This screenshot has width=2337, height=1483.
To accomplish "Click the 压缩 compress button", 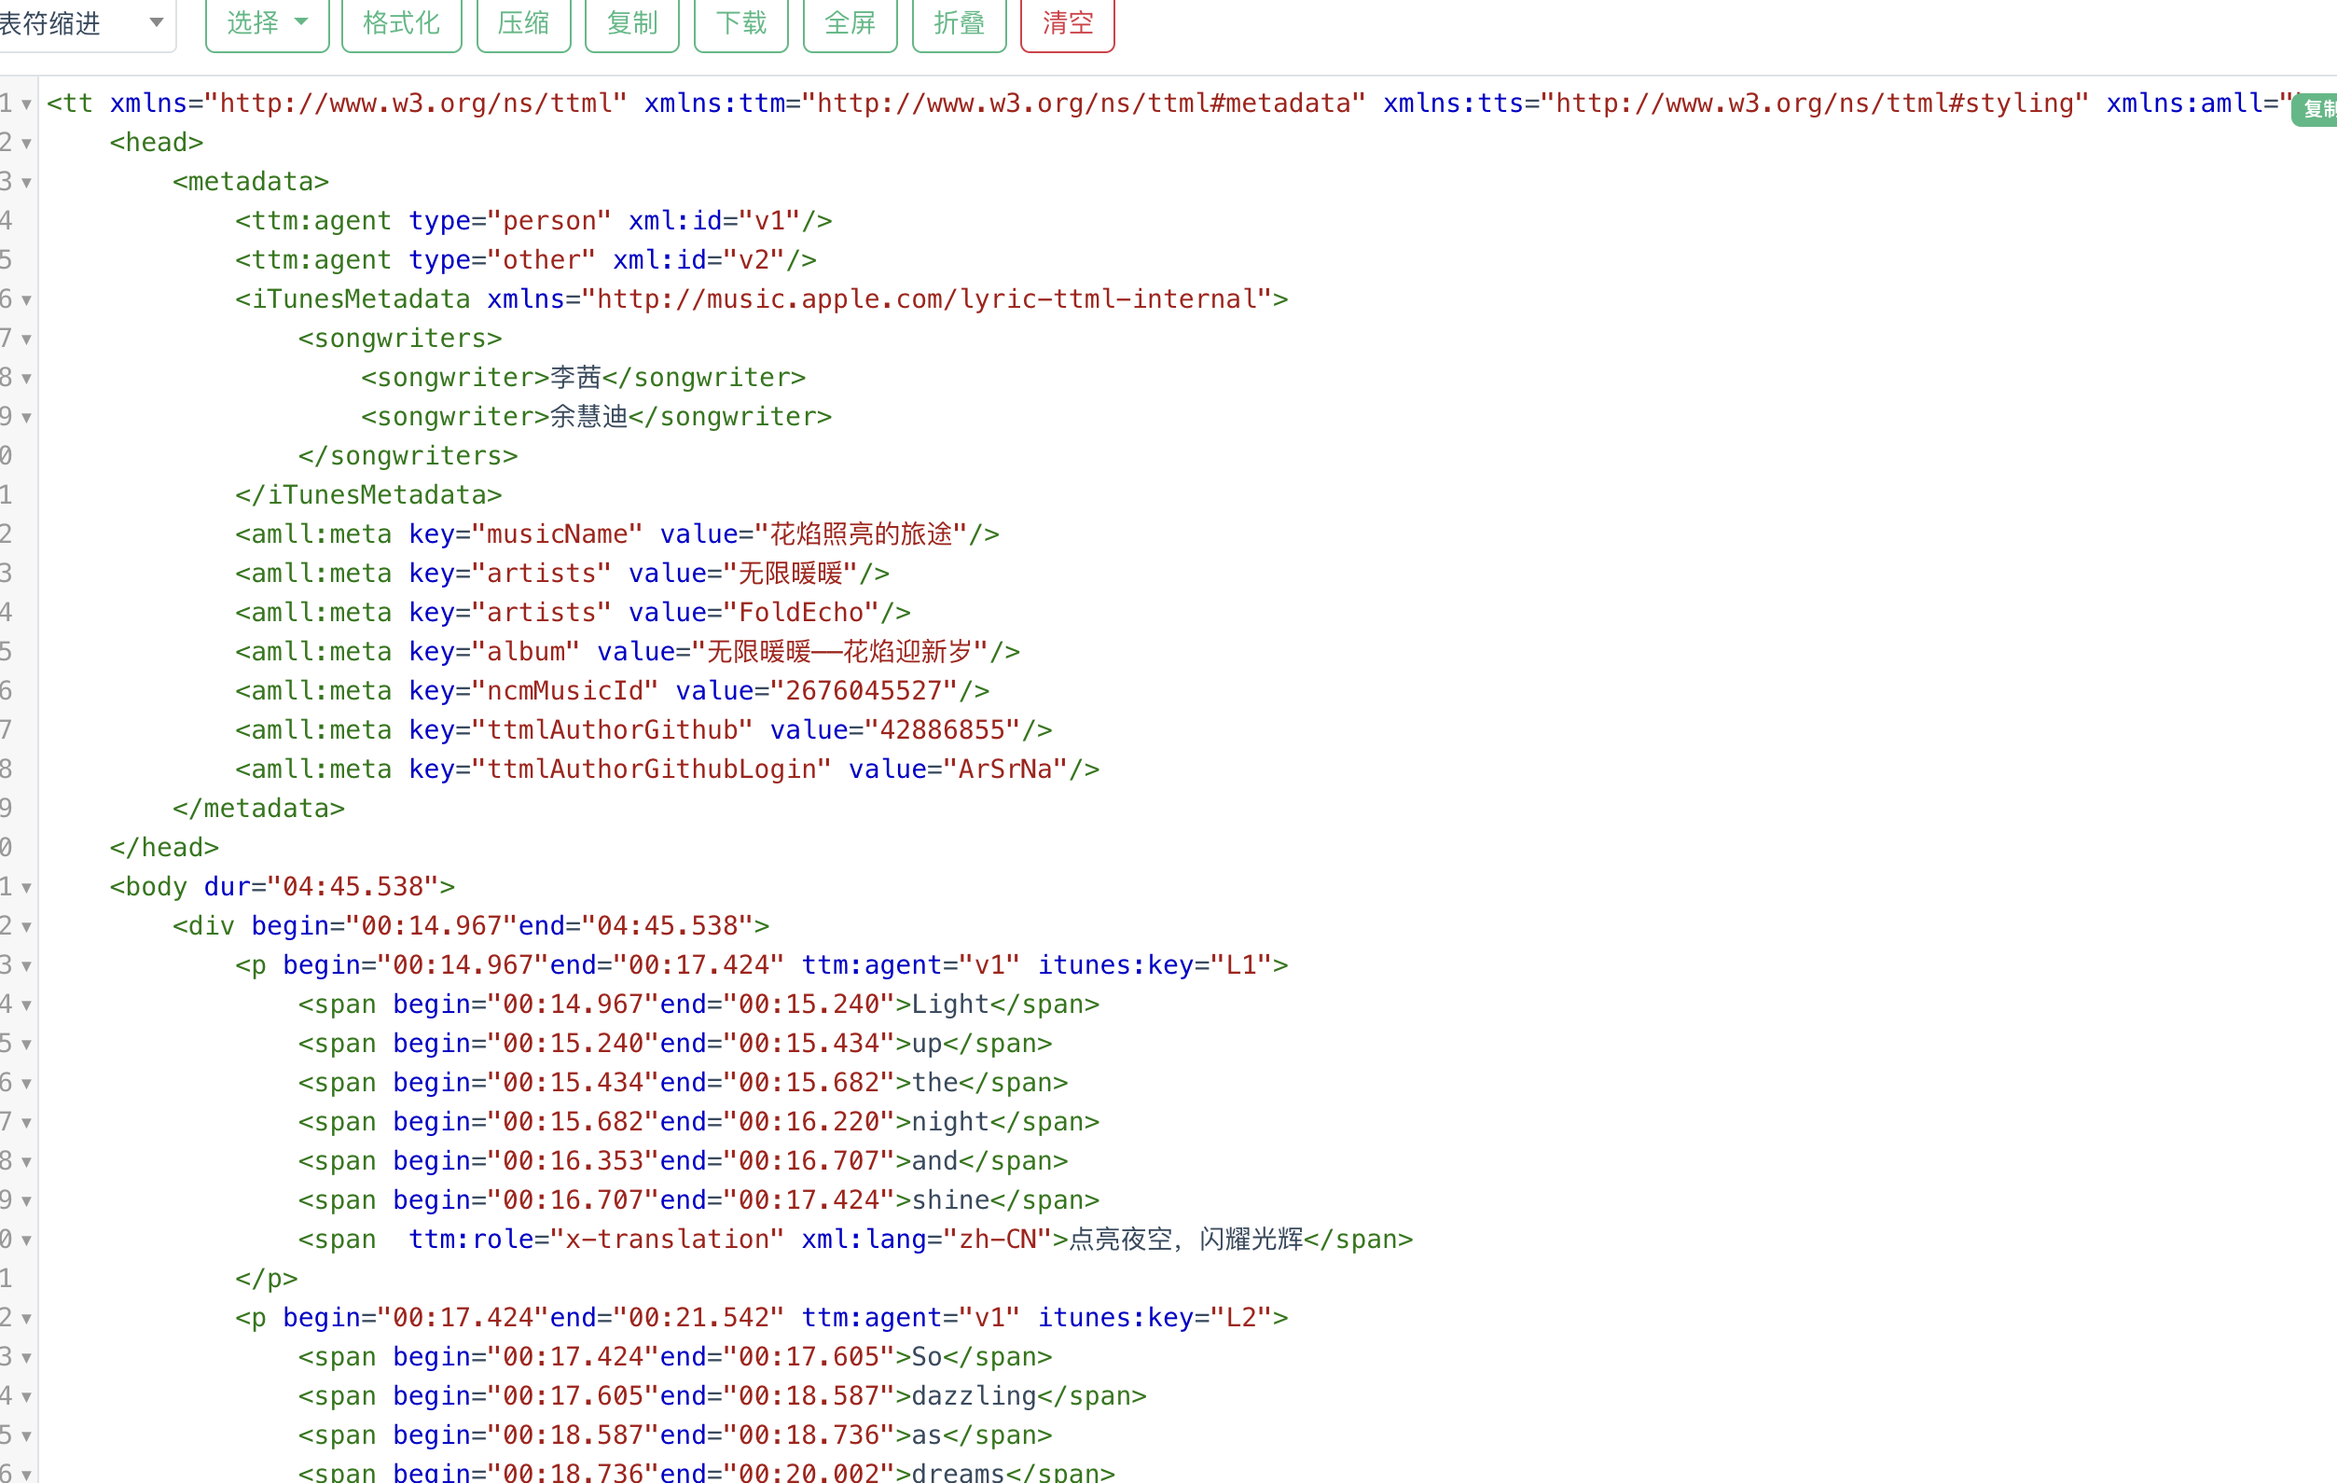I will click(523, 23).
